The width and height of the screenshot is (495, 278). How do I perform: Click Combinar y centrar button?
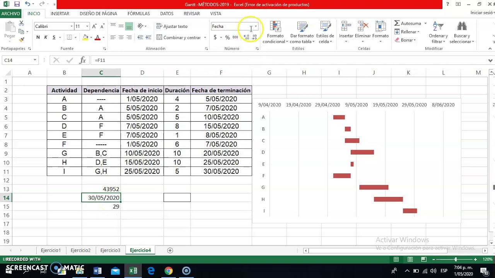coord(179,37)
